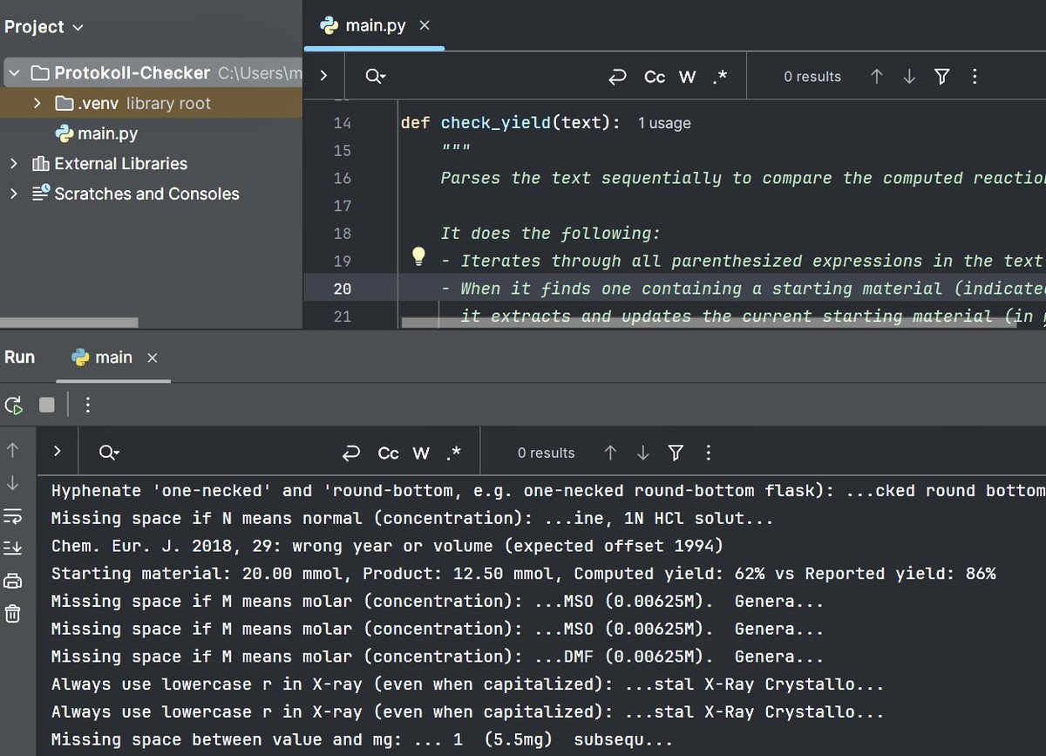The image size is (1046, 756).
Task: Select Scratches and Consoles row
Action: [146, 194]
